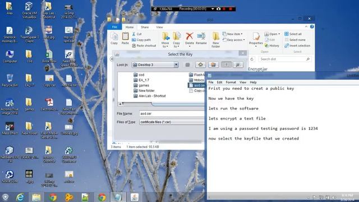The height and width of the screenshot is (202, 359).
Task: Open the Look In Desktop dropdown
Action: tap(155, 65)
